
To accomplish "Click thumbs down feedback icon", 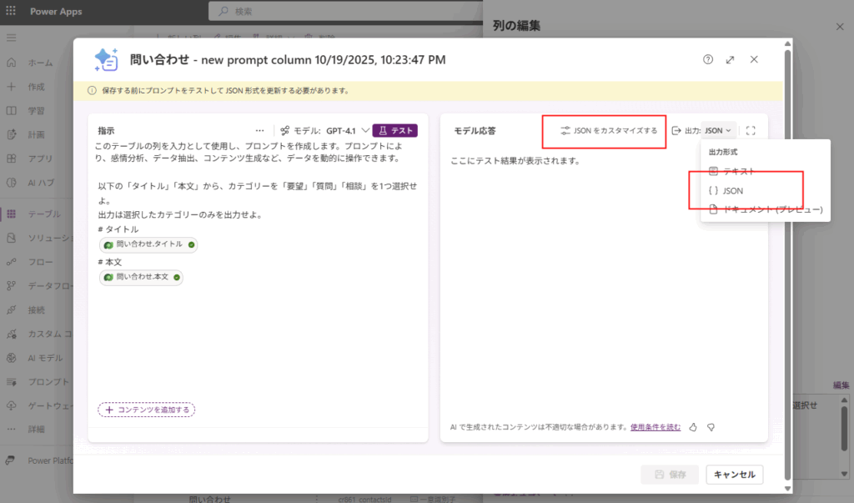I will tap(711, 427).
